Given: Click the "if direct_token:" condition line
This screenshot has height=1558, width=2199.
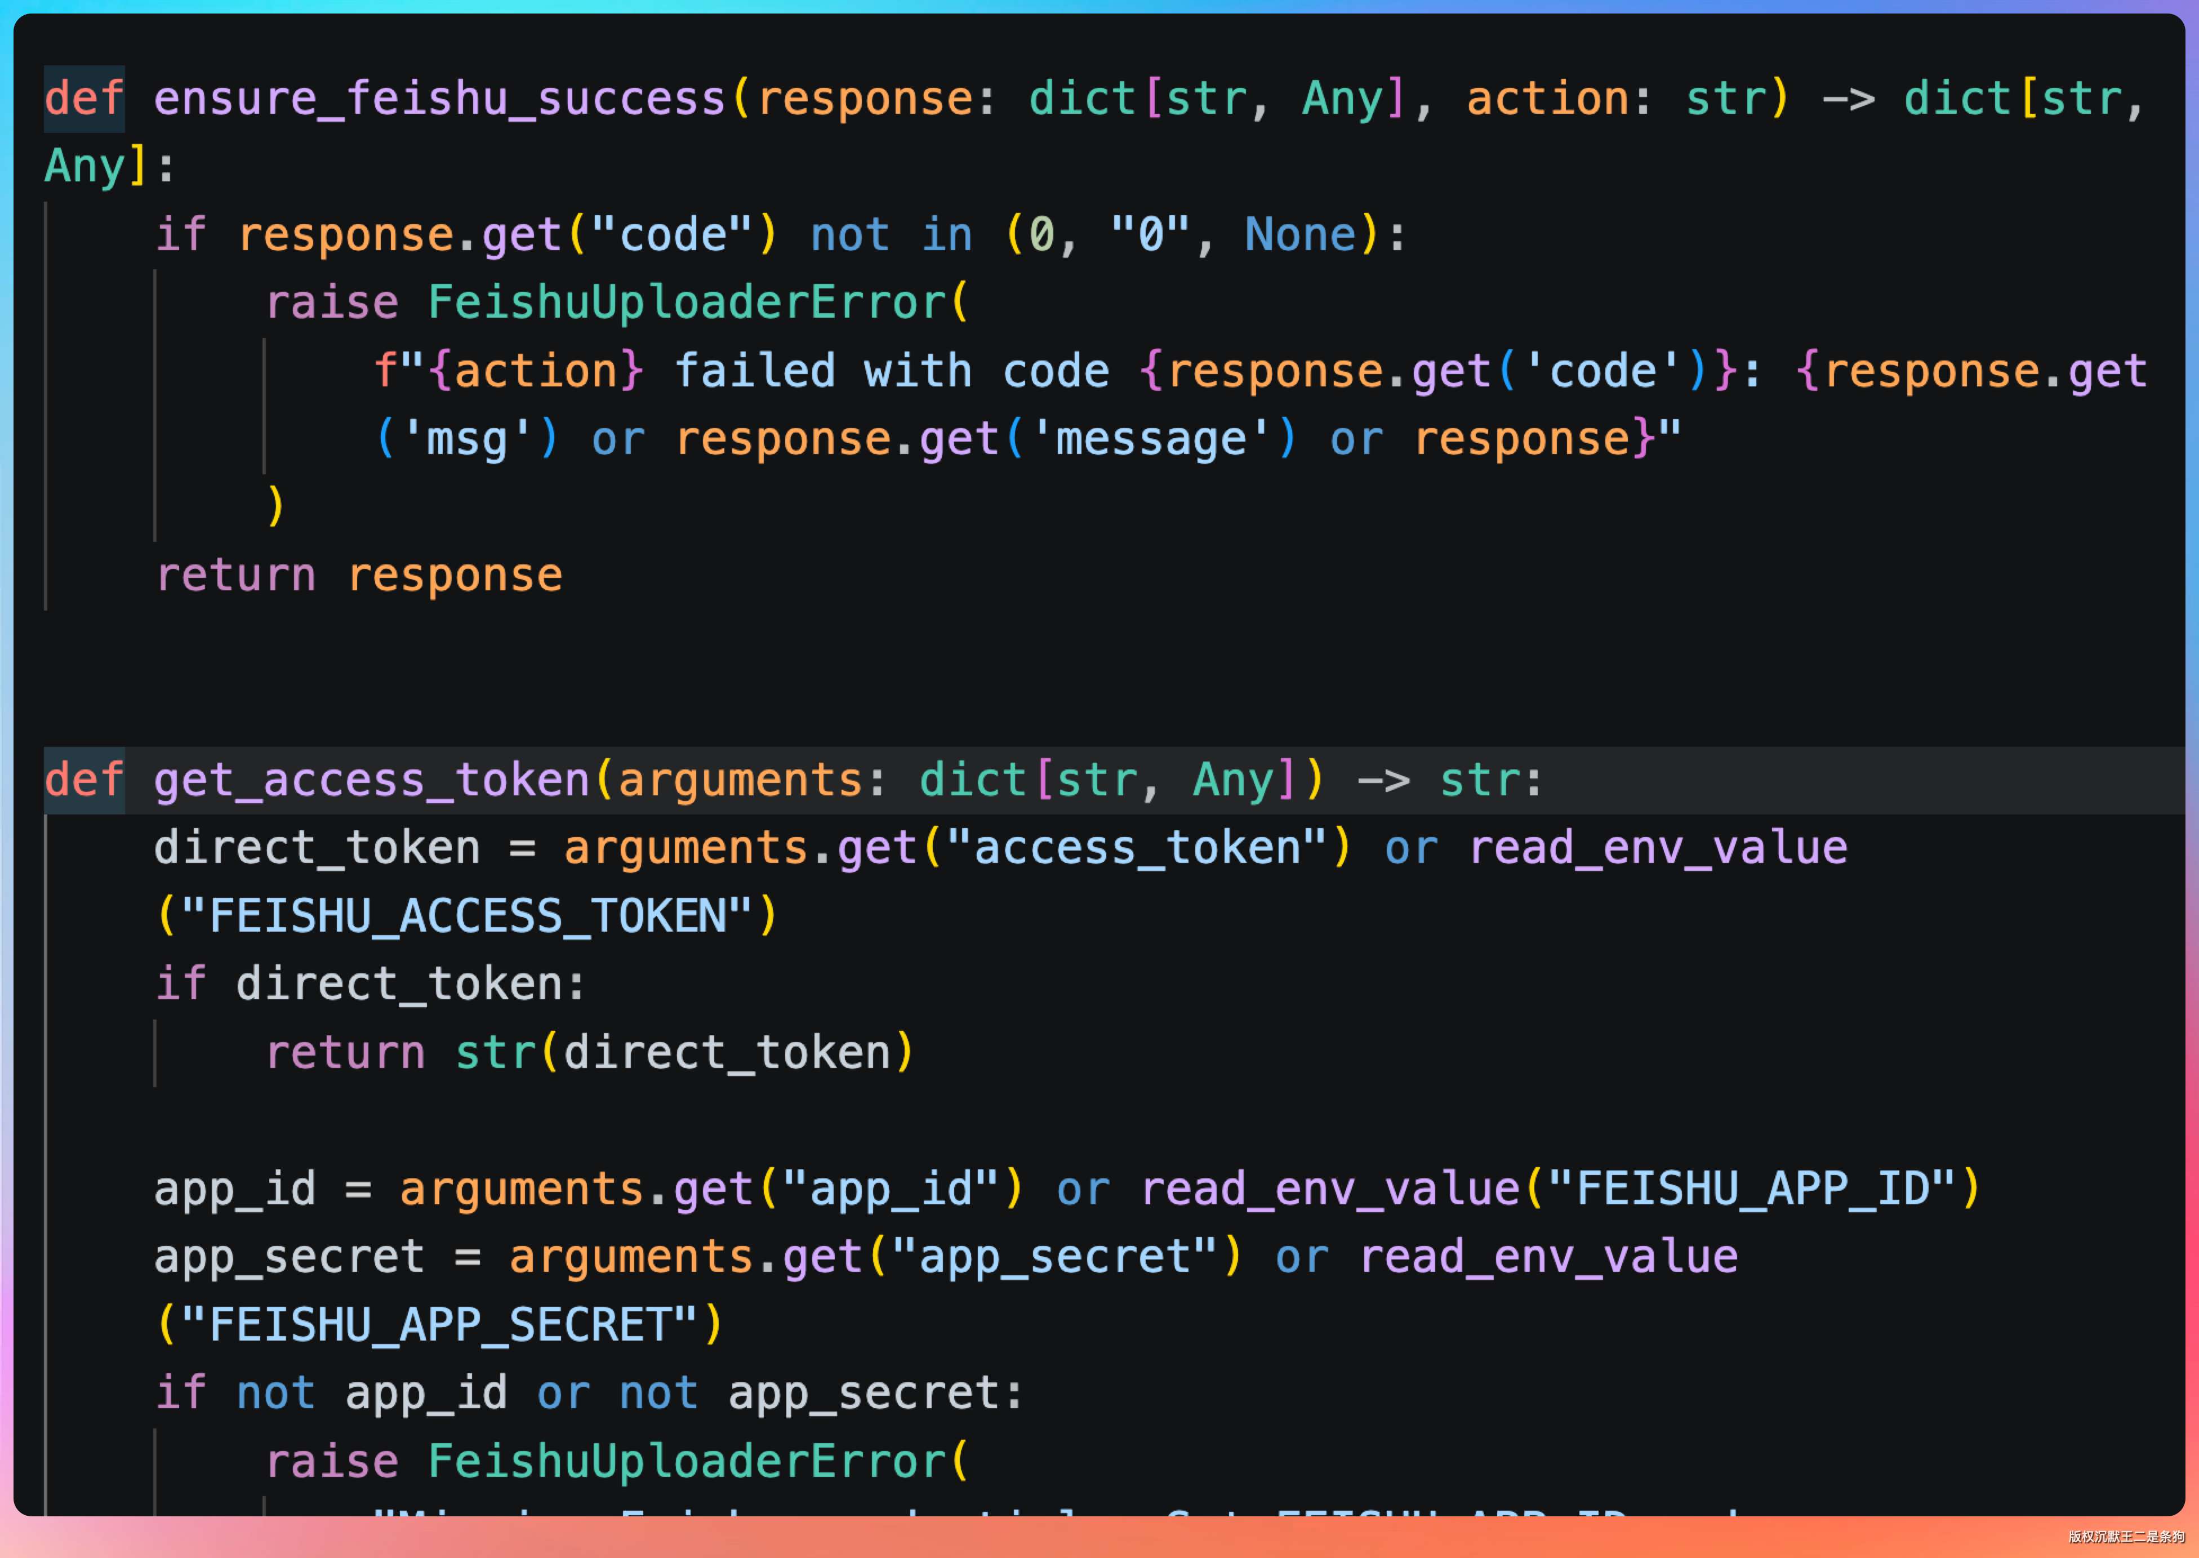Looking at the screenshot, I should click(370, 984).
